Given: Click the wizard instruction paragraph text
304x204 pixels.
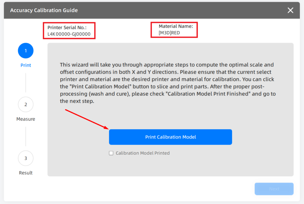Looking at the screenshot, I should pyautogui.click(x=168, y=83).
